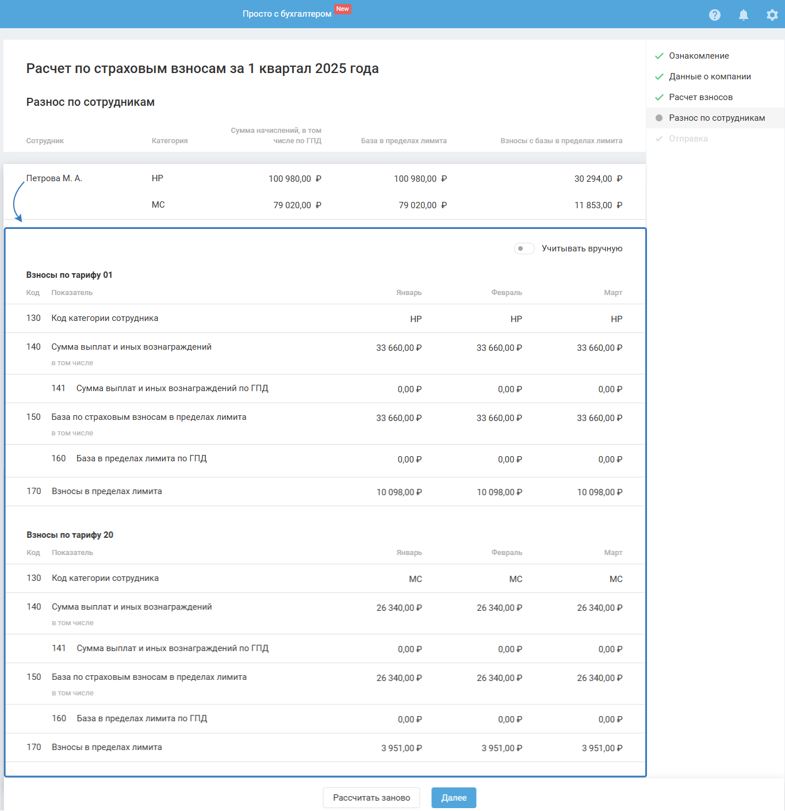Click the checkmark icon next to Данные о компании
This screenshot has height=811, width=785.
[x=659, y=76]
